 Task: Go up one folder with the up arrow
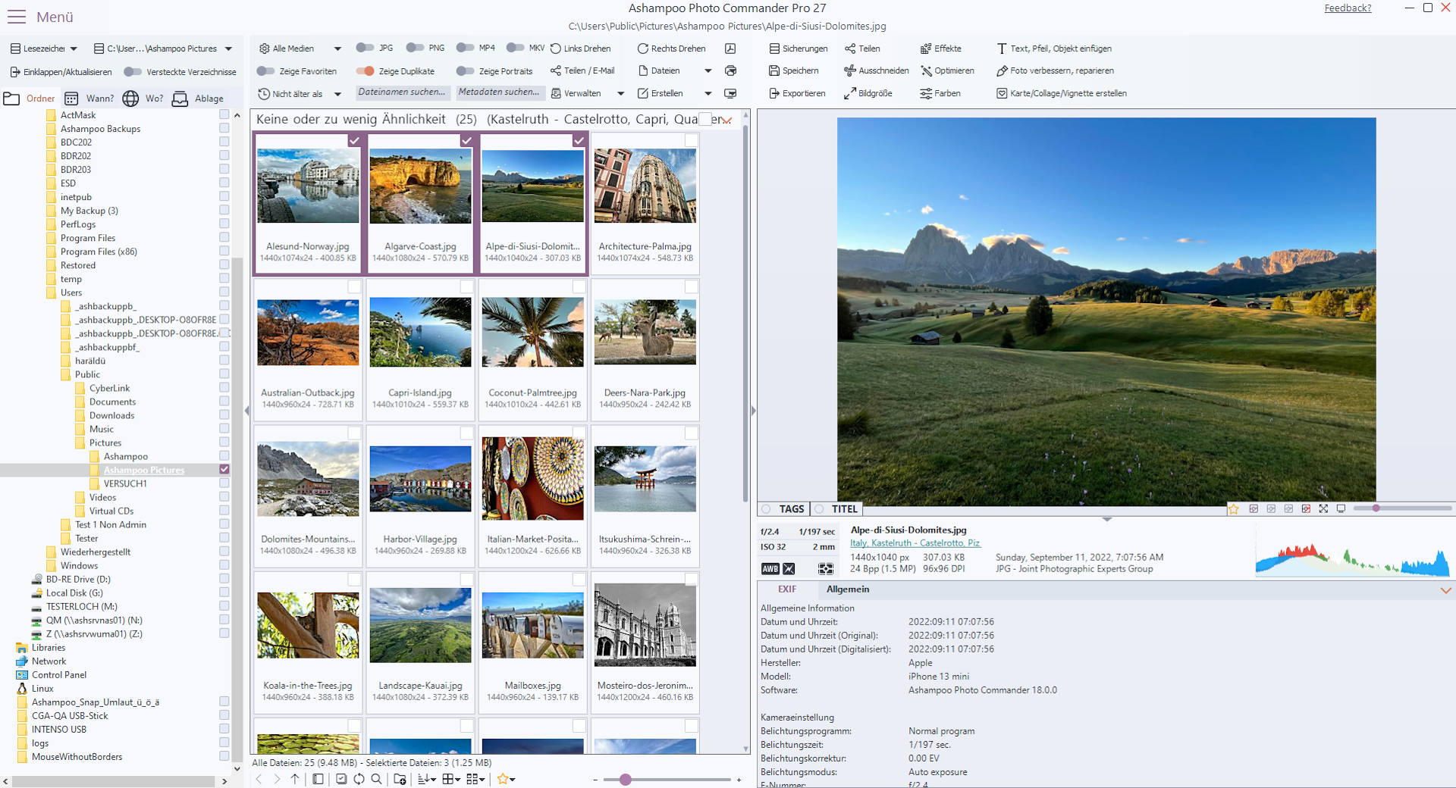click(295, 779)
